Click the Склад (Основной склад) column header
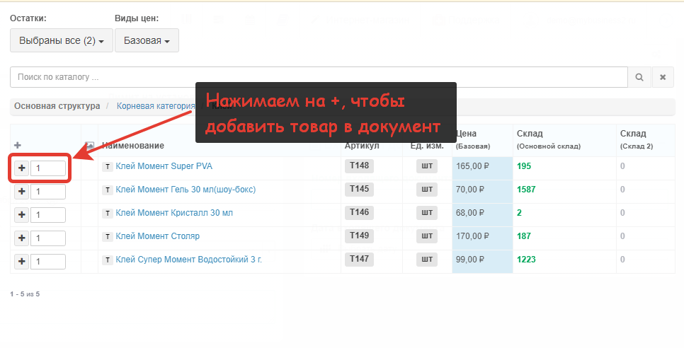Screen dimensions: 684x348 coord(549,139)
